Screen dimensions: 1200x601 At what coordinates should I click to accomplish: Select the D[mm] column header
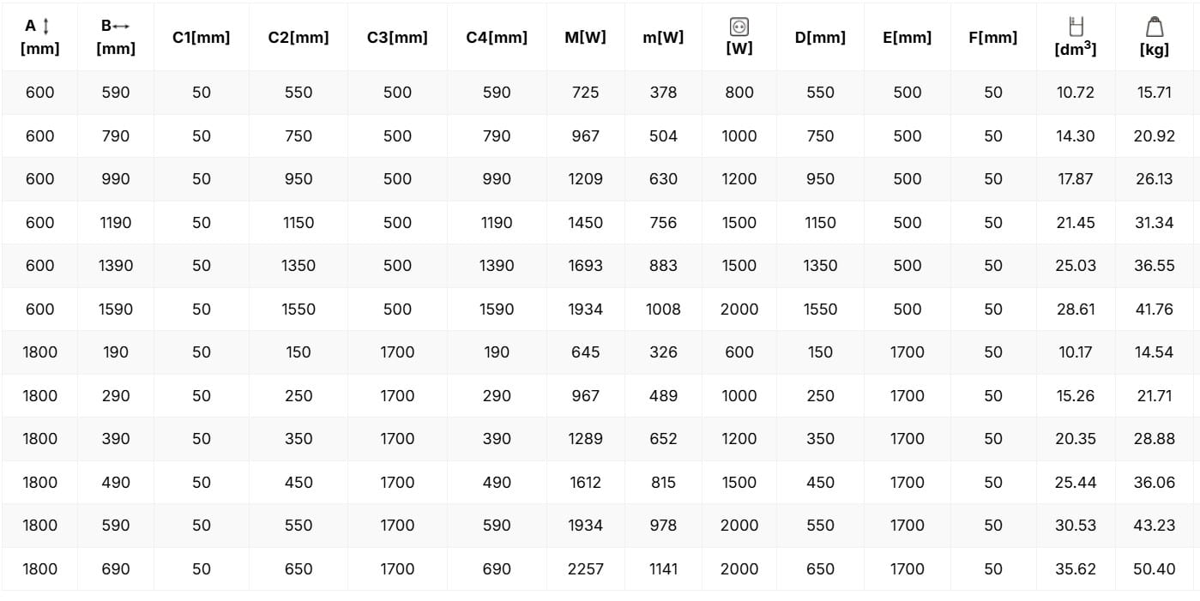pyautogui.click(x=820, y=38)
